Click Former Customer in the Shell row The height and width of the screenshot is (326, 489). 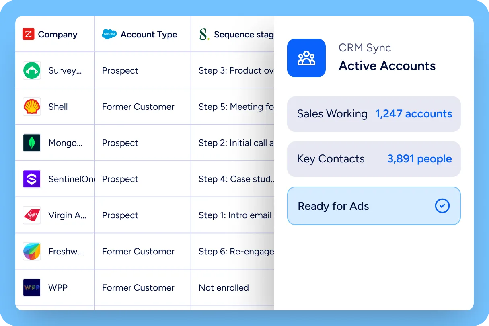coord(138,107)
